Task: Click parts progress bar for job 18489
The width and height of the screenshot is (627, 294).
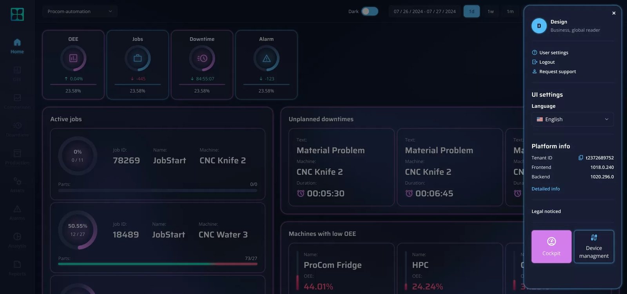Action: pyautogui.click(x=158, y=264)
